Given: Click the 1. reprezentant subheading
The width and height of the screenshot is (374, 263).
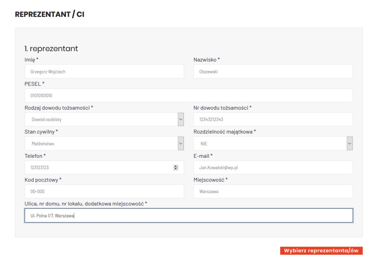Looking at the screenshot, I should click(51, 49).
